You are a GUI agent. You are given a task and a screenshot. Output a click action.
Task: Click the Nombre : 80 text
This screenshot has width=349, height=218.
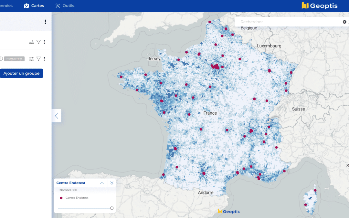[x=68, y=190]
